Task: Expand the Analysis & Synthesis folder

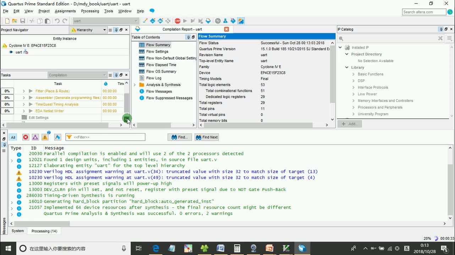Action: pyautogui.click(x=135, y=85)
